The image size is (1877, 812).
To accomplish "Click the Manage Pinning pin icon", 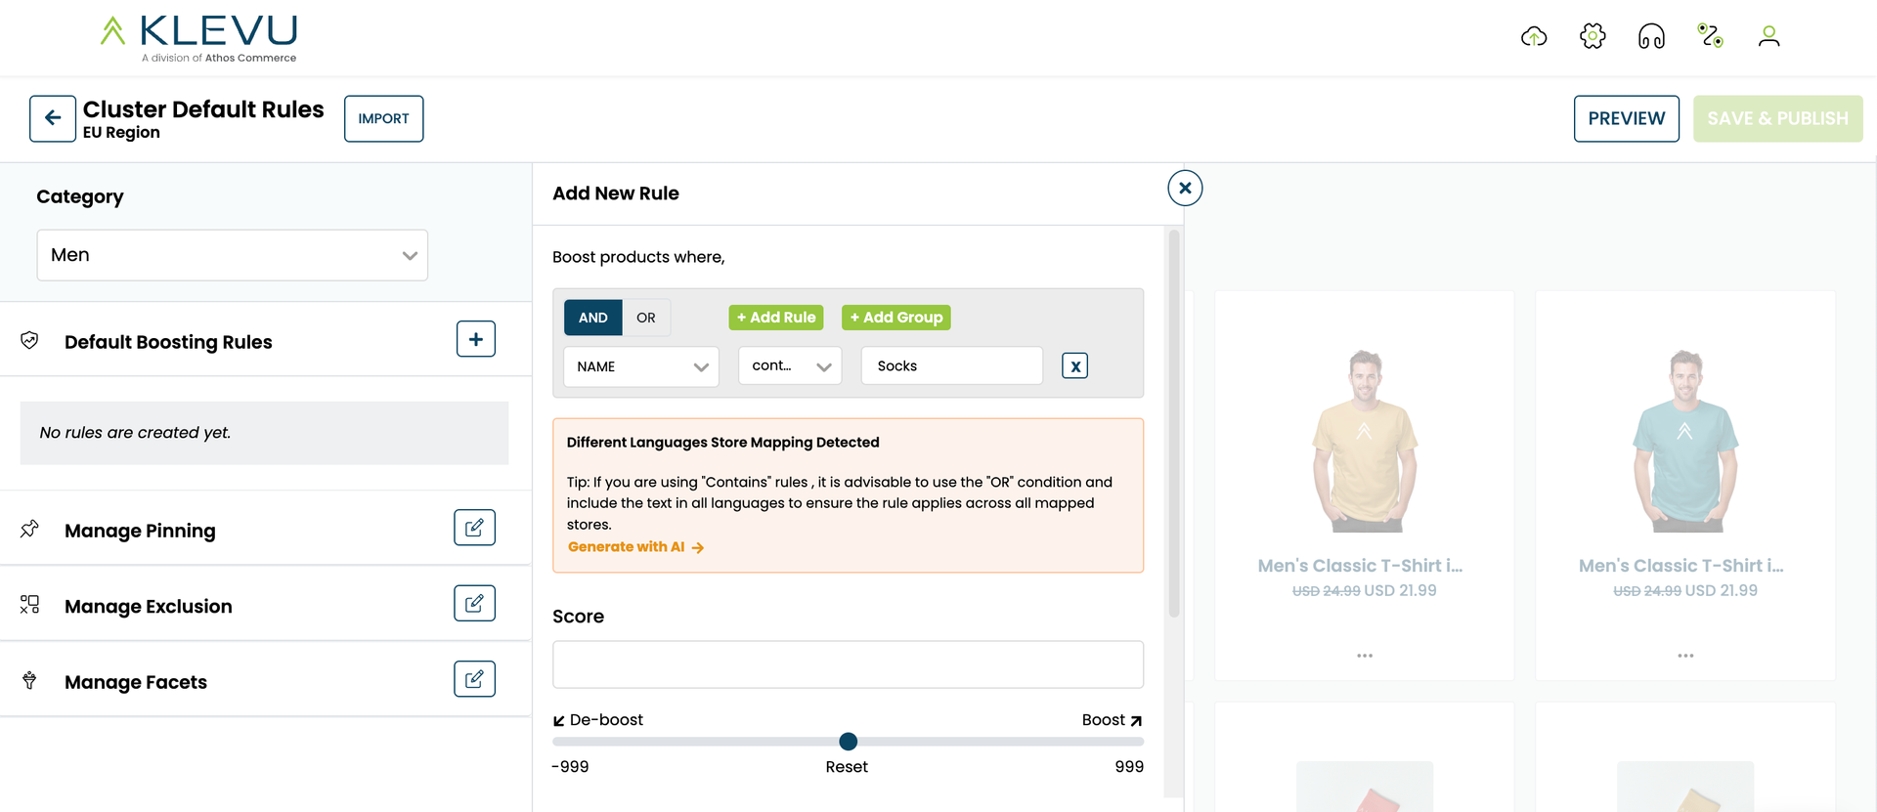I will tap(29, 529).
